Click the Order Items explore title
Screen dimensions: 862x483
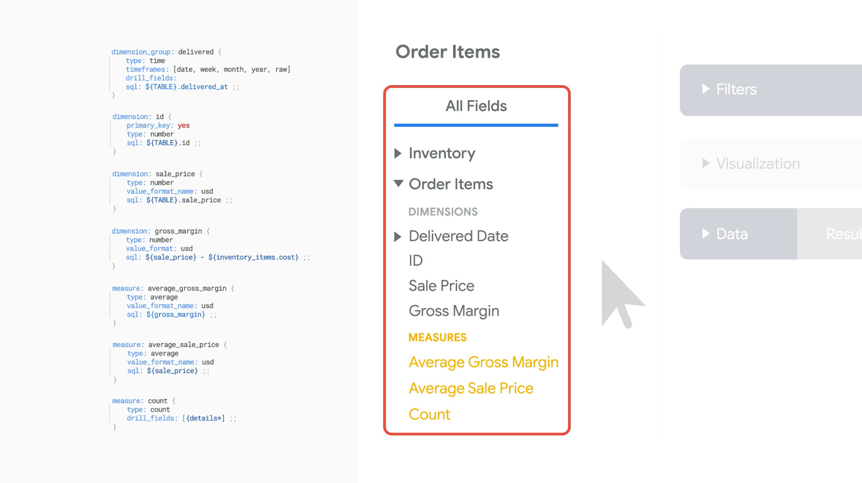point(447,52)
